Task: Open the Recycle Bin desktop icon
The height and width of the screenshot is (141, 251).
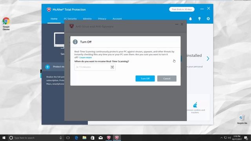Action: click(x=242, y=119)
